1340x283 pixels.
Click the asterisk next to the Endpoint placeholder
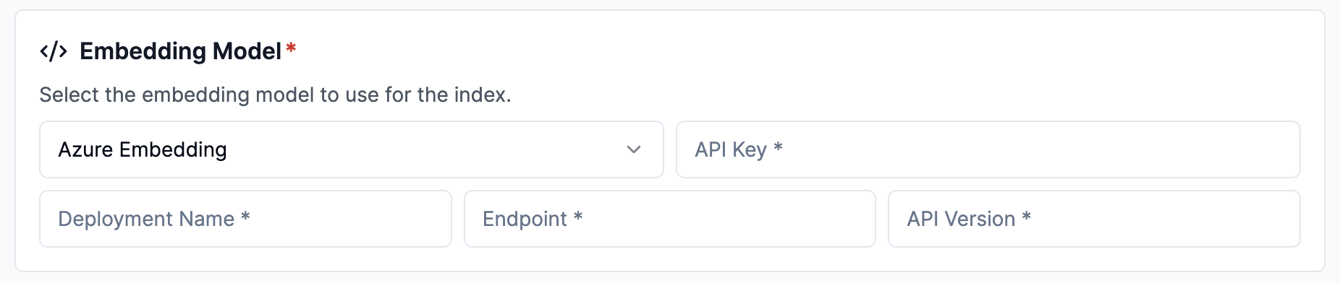tap(578, 216)
